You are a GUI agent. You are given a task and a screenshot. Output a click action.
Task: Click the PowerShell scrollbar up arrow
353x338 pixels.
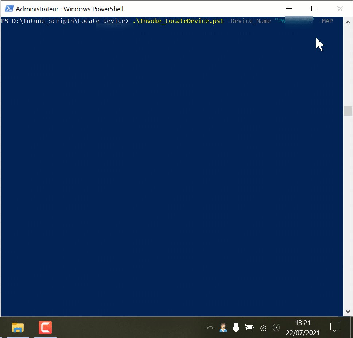[348, 22]
